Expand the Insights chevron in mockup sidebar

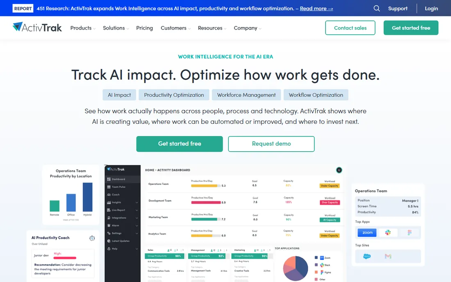137,202
